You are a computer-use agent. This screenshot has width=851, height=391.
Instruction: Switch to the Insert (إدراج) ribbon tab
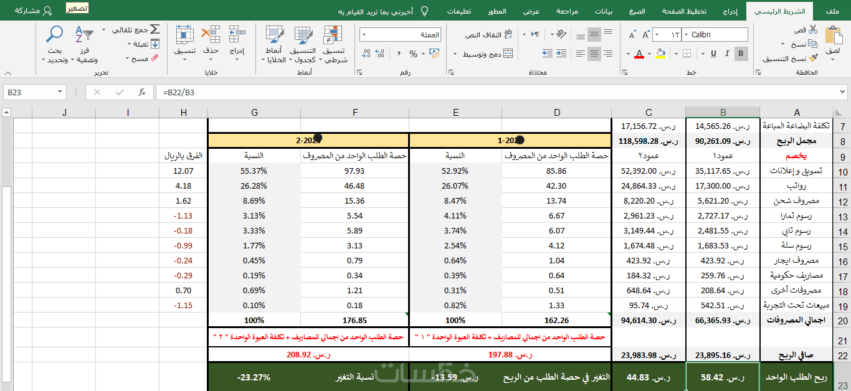pyautogui.click(x=731, y=11)
